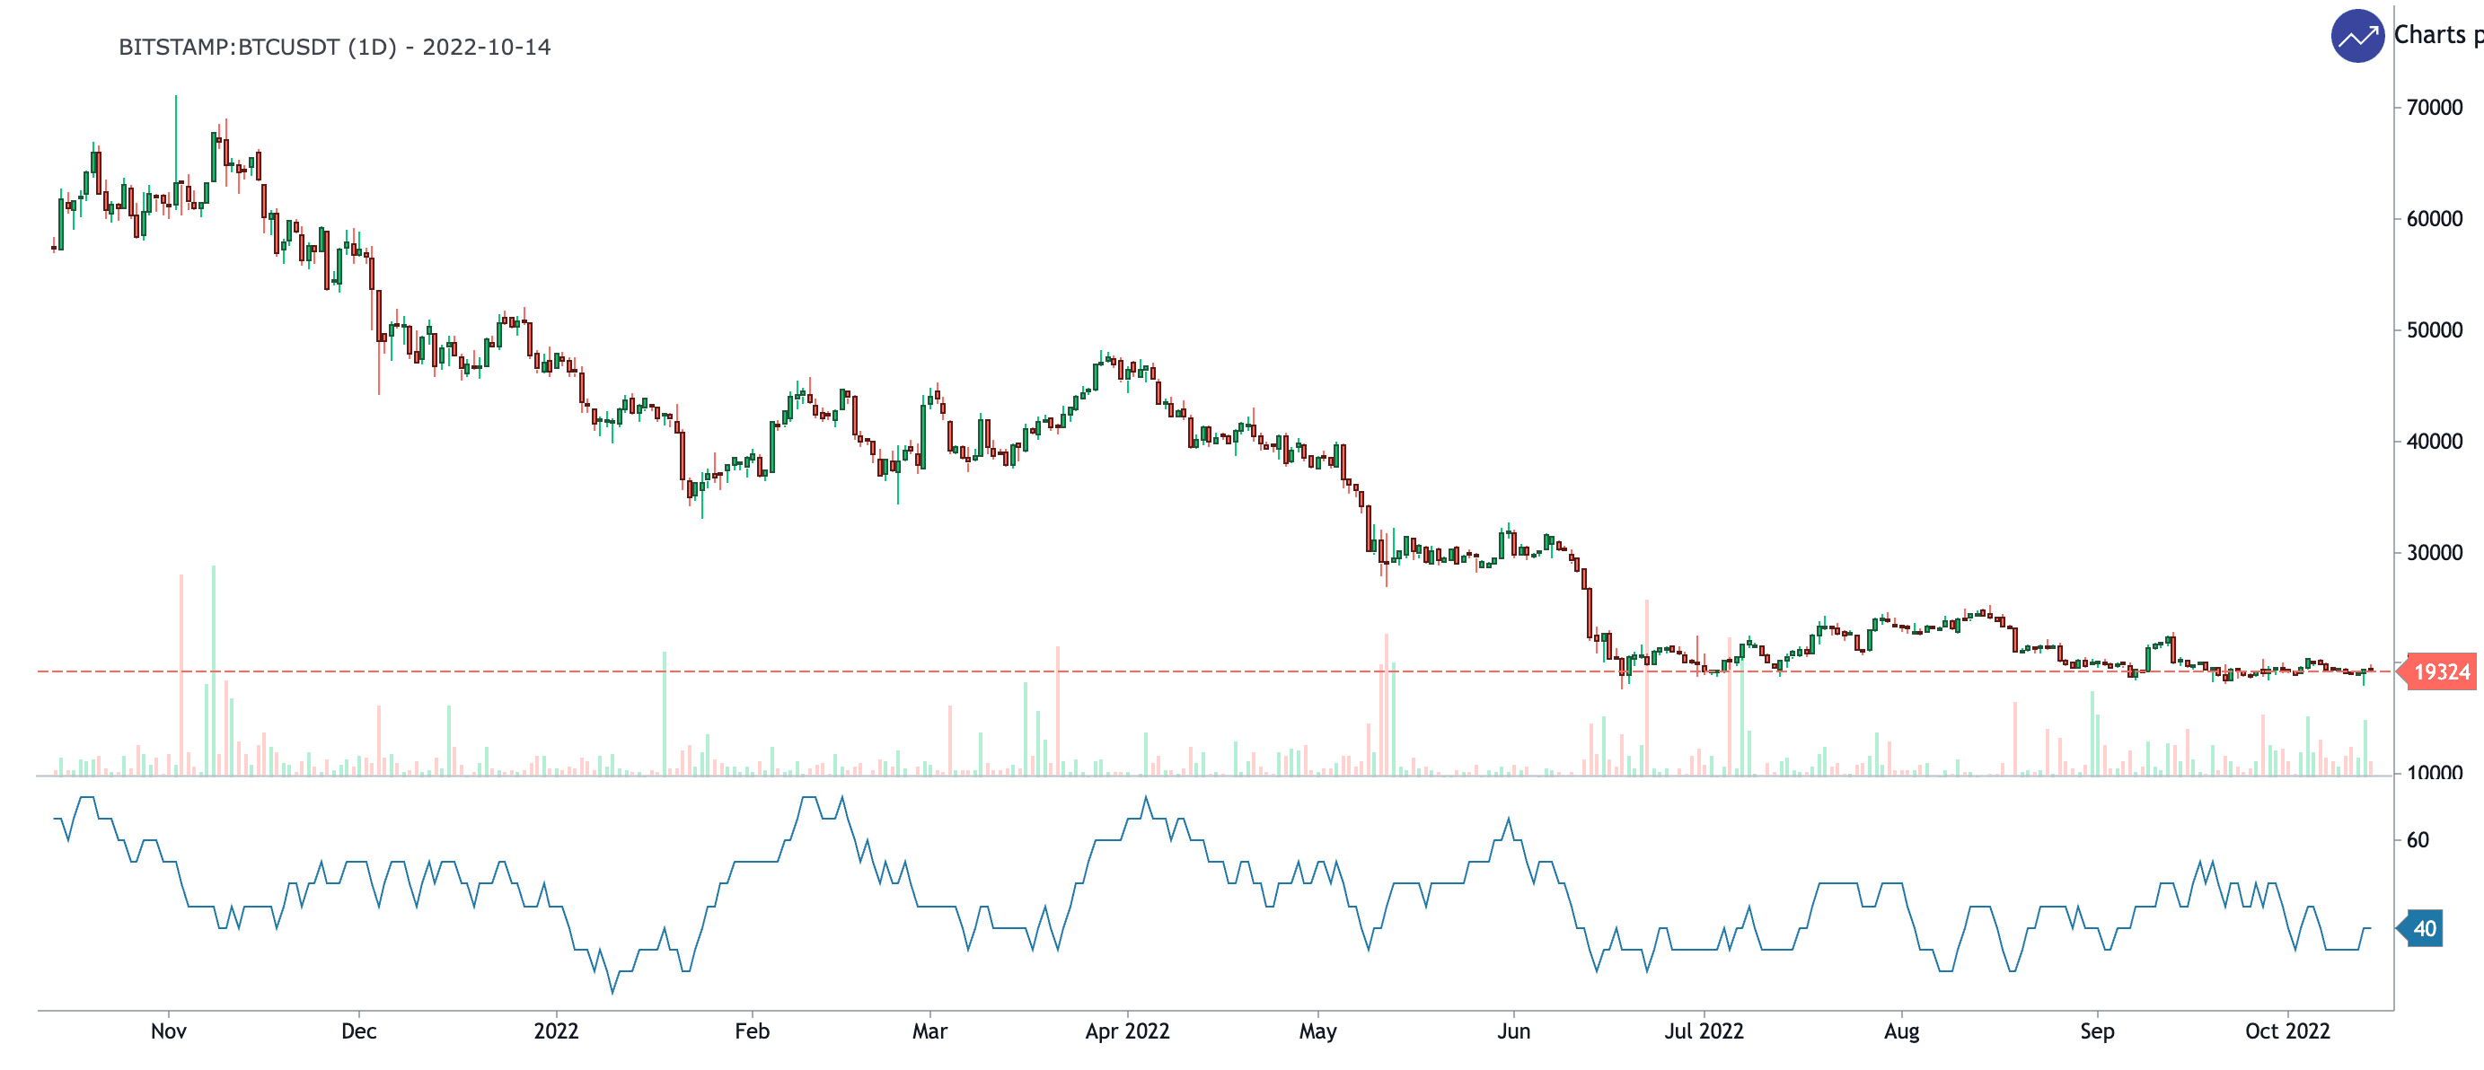Select the Jul 2022 date axis label
Screen dimensions: 2484x1070
1704,1031
